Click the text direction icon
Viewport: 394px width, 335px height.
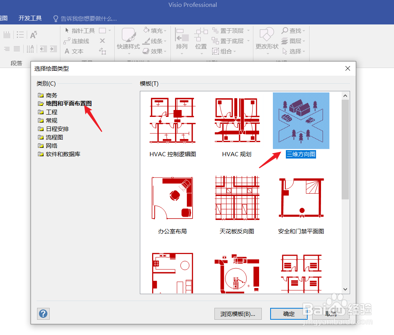coord(31,49)
